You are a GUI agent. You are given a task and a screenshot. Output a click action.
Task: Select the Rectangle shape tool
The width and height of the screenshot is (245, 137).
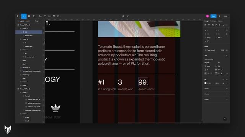point(34,16)
